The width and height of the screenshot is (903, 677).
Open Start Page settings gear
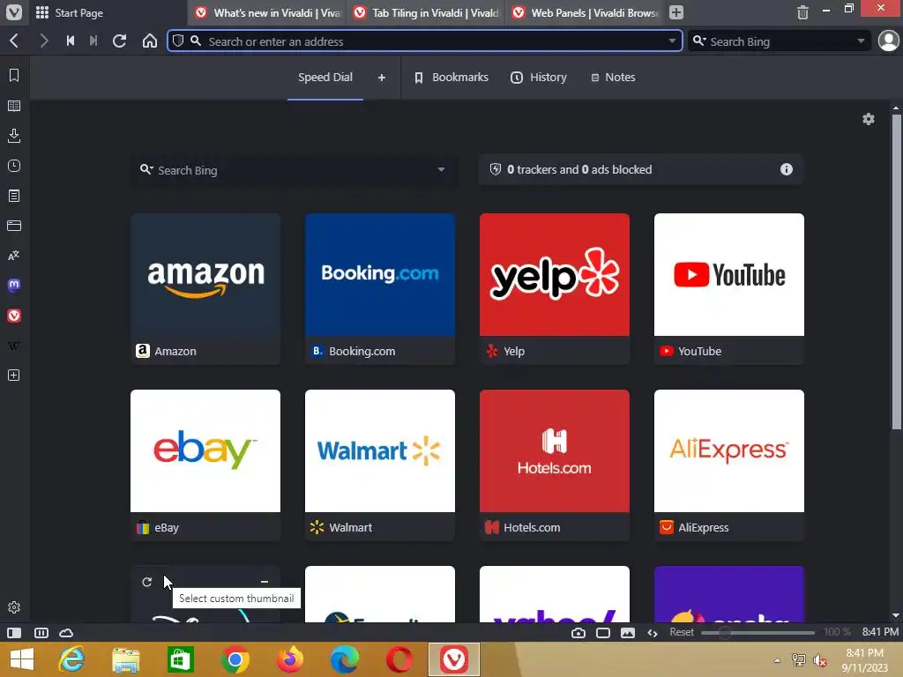click(869, 119)
